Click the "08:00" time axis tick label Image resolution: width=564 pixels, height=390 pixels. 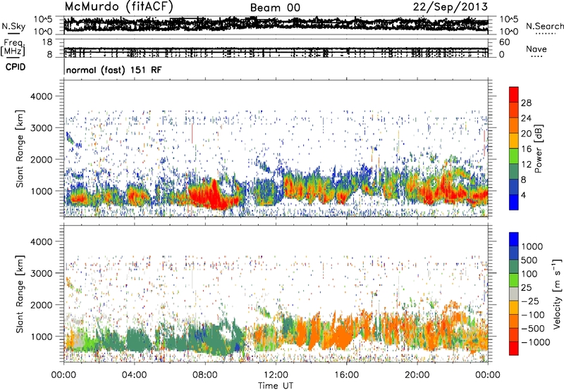(205, 375)
